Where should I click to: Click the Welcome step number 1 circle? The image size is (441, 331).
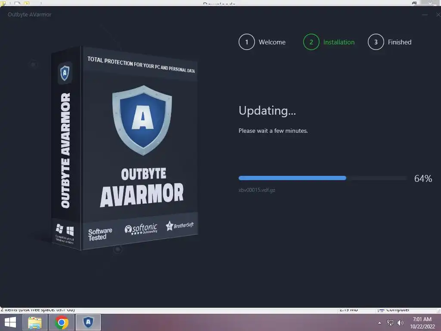click(247, 42)
